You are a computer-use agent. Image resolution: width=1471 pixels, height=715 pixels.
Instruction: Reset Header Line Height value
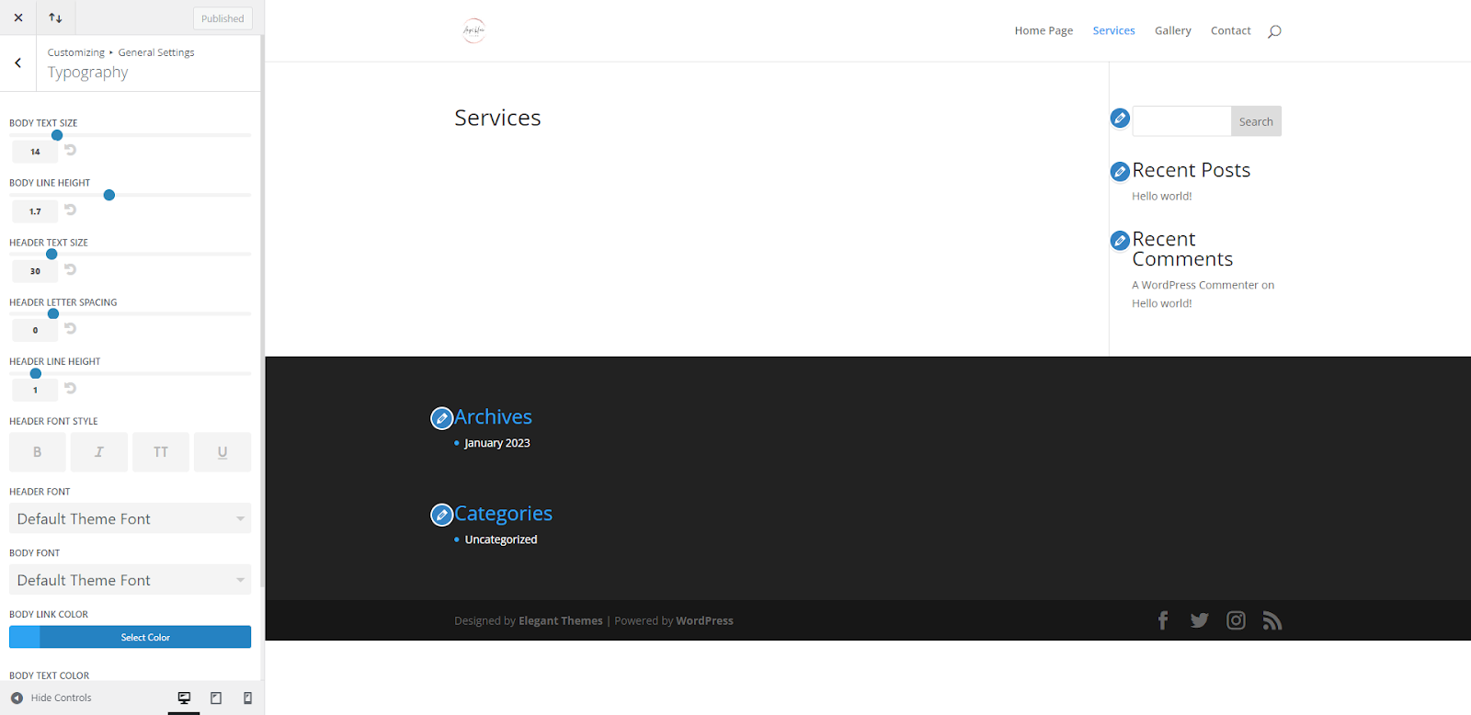click(70, 388)
